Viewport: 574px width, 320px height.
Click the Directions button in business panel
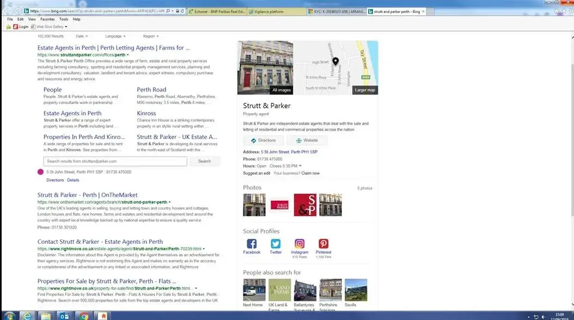point(264,140)
